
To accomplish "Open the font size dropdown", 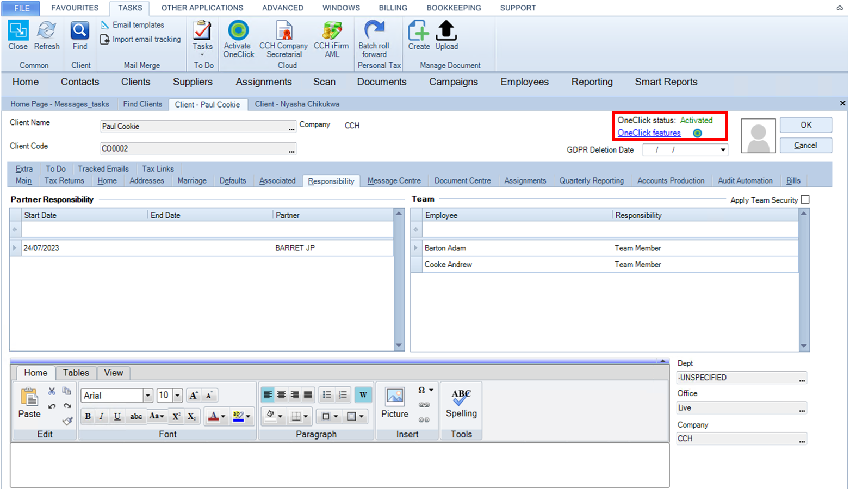I will click(177, 396).
